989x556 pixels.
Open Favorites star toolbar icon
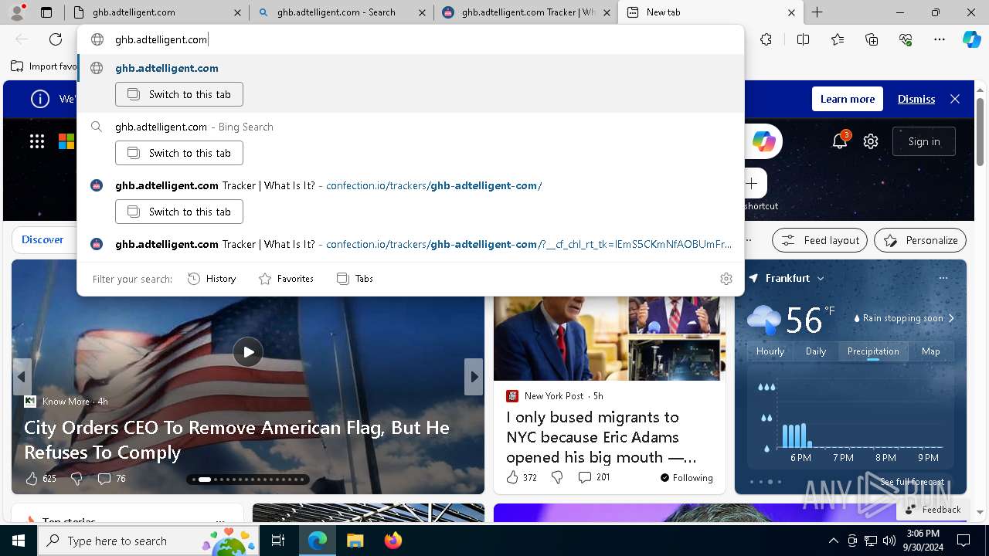(838, 39)
